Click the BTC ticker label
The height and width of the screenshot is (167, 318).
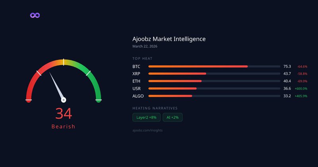click(x=136, y=66)
